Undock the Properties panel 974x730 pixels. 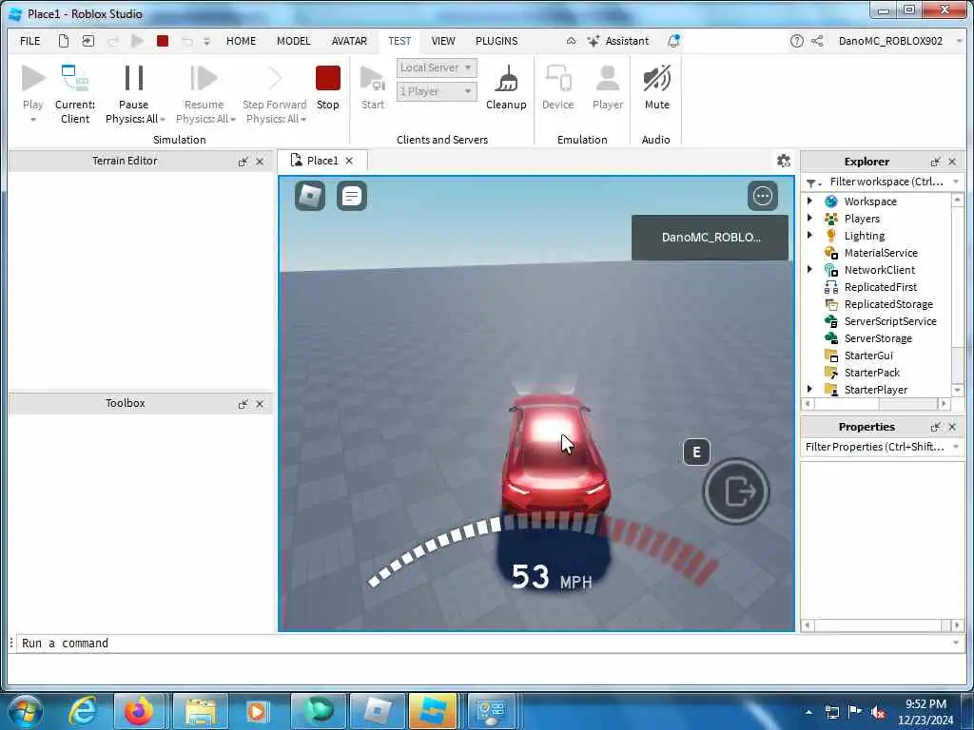935,427
